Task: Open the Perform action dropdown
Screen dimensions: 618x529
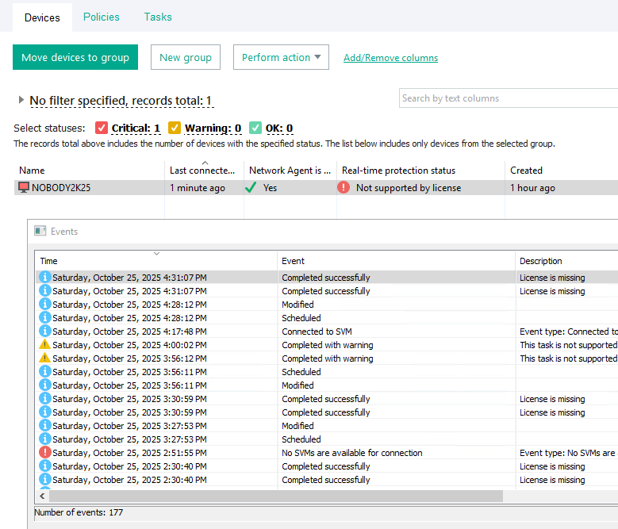Action: (281, 57)
